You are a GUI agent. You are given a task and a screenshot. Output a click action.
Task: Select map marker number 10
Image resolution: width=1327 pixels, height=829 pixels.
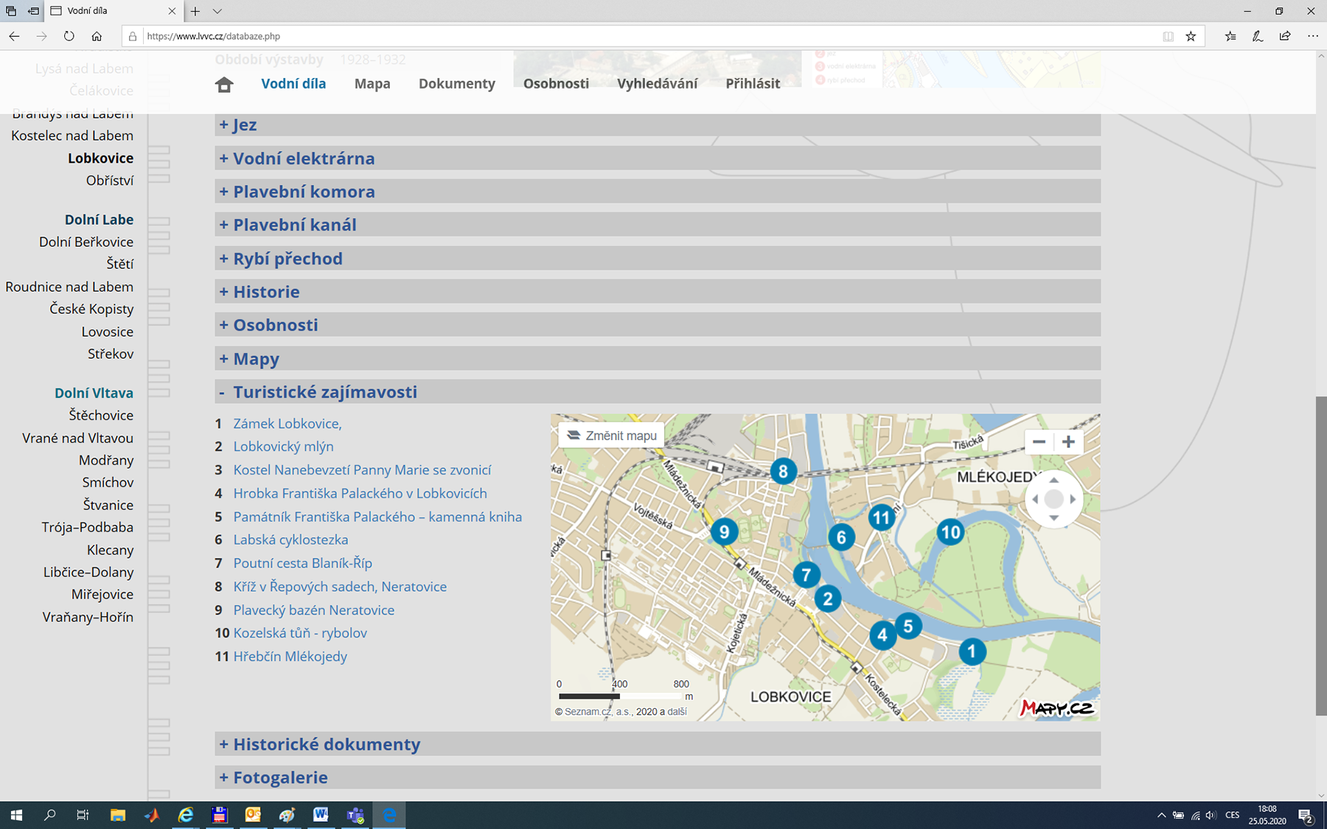point(950,532)
